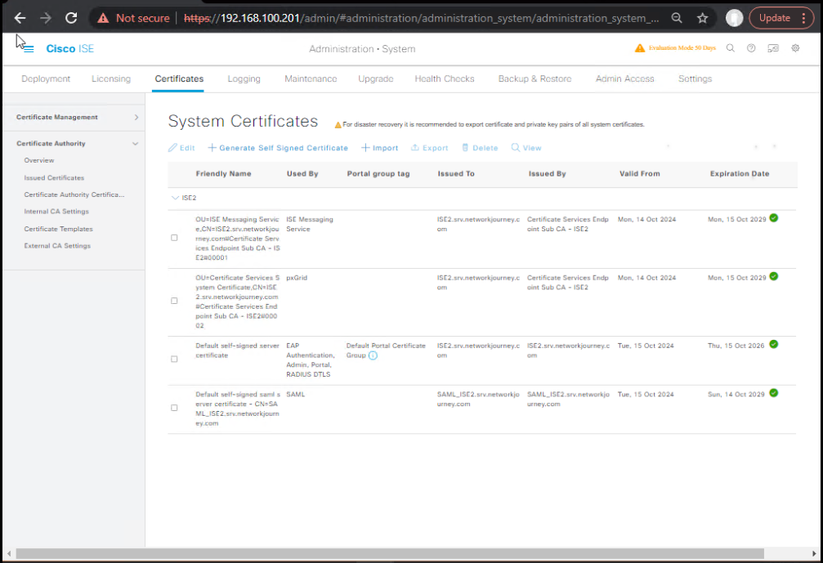
Task: Click the scrollbar left arrow
Action: (x=9, y=553)
